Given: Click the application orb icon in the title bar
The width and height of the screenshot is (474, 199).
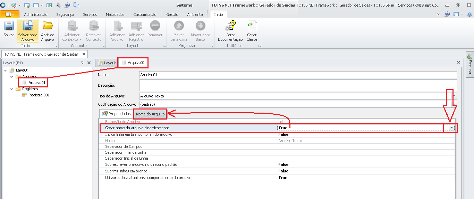Looking at the screenshot, I should (x=3, y=5).
